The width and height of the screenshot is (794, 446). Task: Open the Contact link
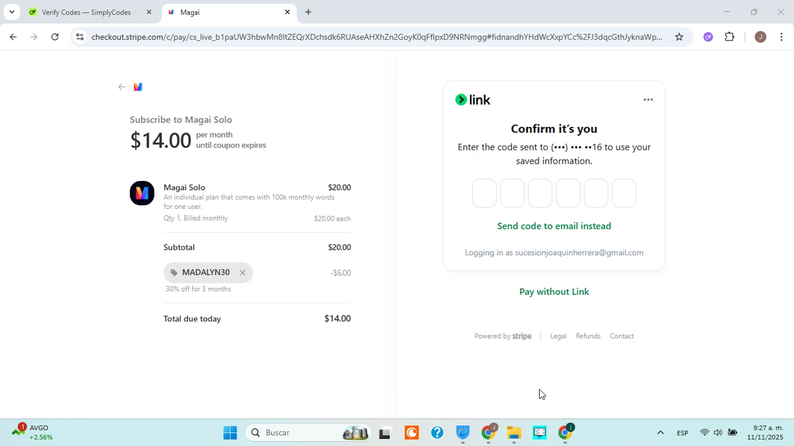pos(621,336)
